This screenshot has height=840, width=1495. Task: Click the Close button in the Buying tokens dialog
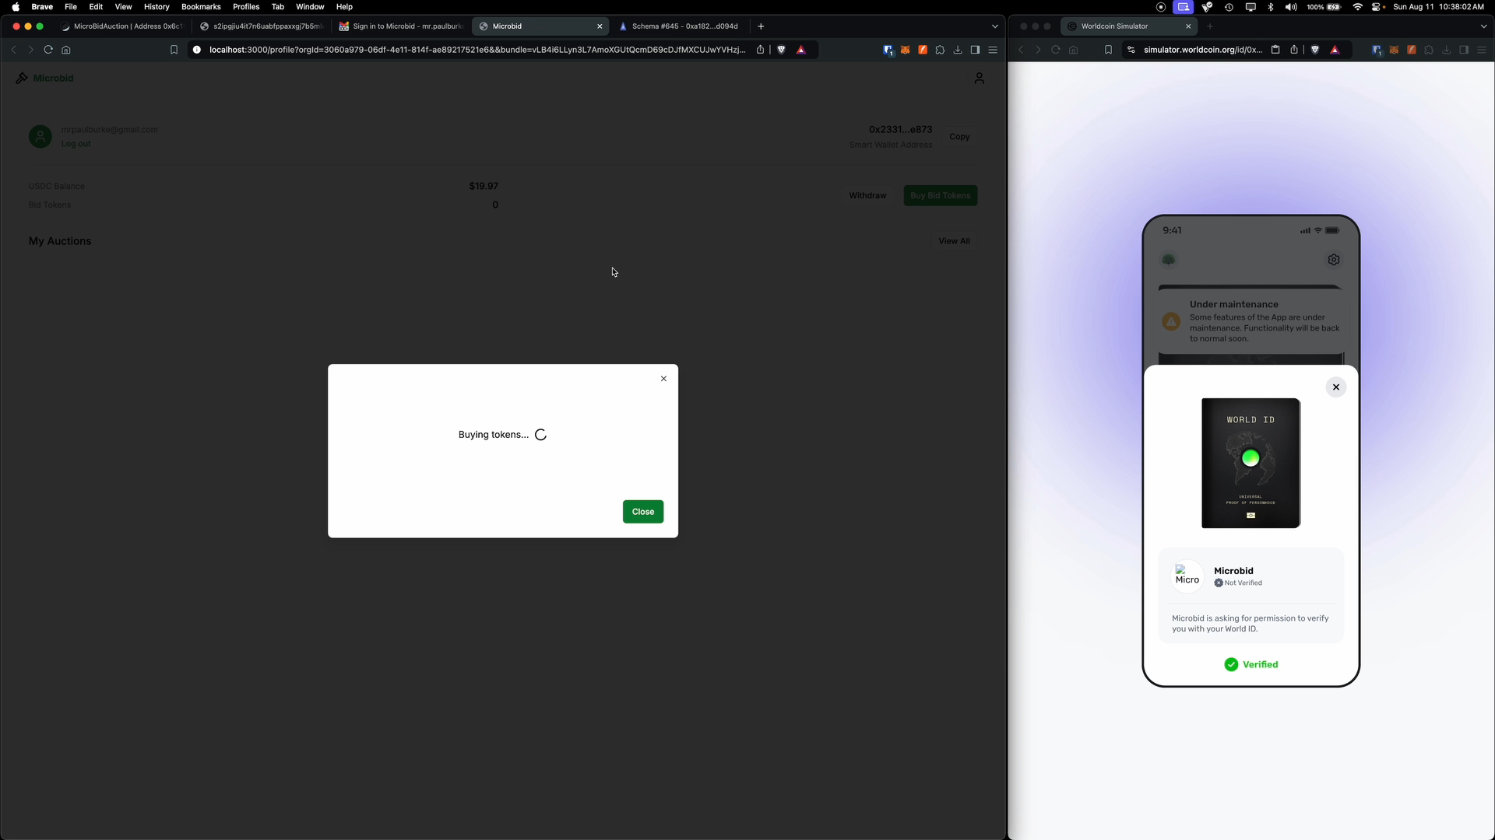tap(642, 512)
